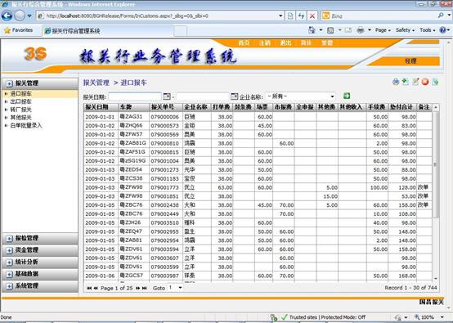The width and height of the screenshot is (453, 323).
Task: Click 首页 in the top orange menu
Action: pos(244,43)
